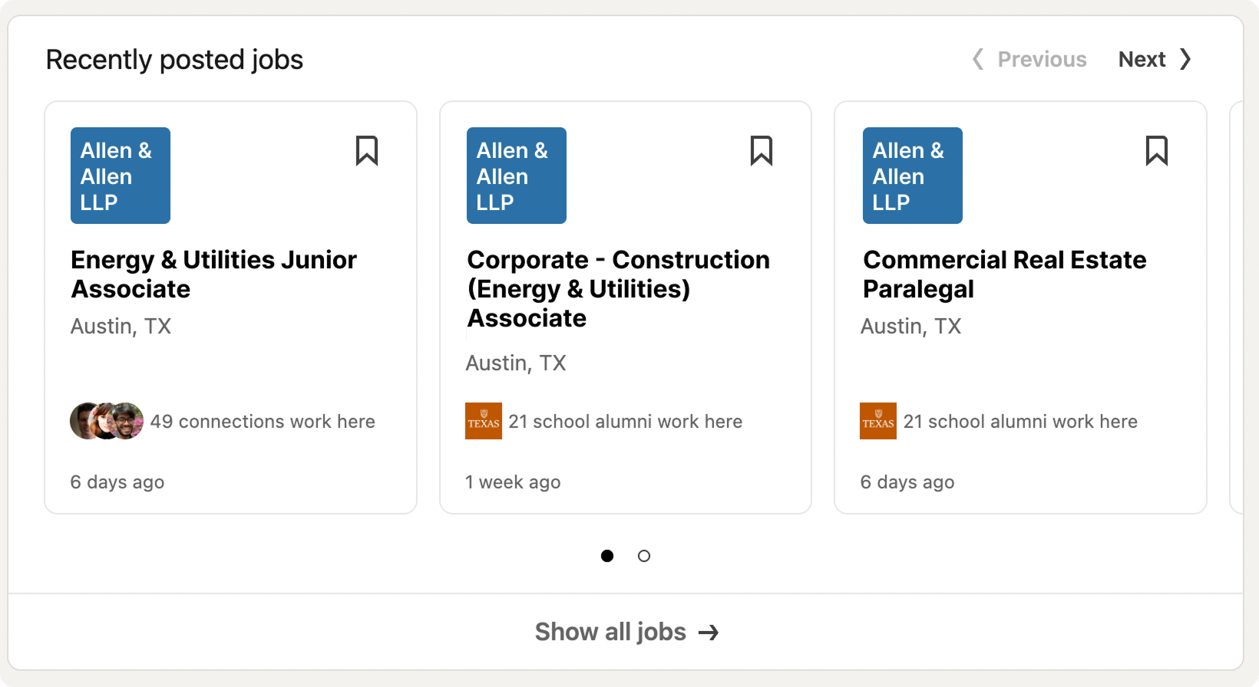The width and height of the screenshot is (1259, 687).
Task: Click the Texas logo on the Corporate - Construction card
Action: pyautogui.click(x=484, y=421)
